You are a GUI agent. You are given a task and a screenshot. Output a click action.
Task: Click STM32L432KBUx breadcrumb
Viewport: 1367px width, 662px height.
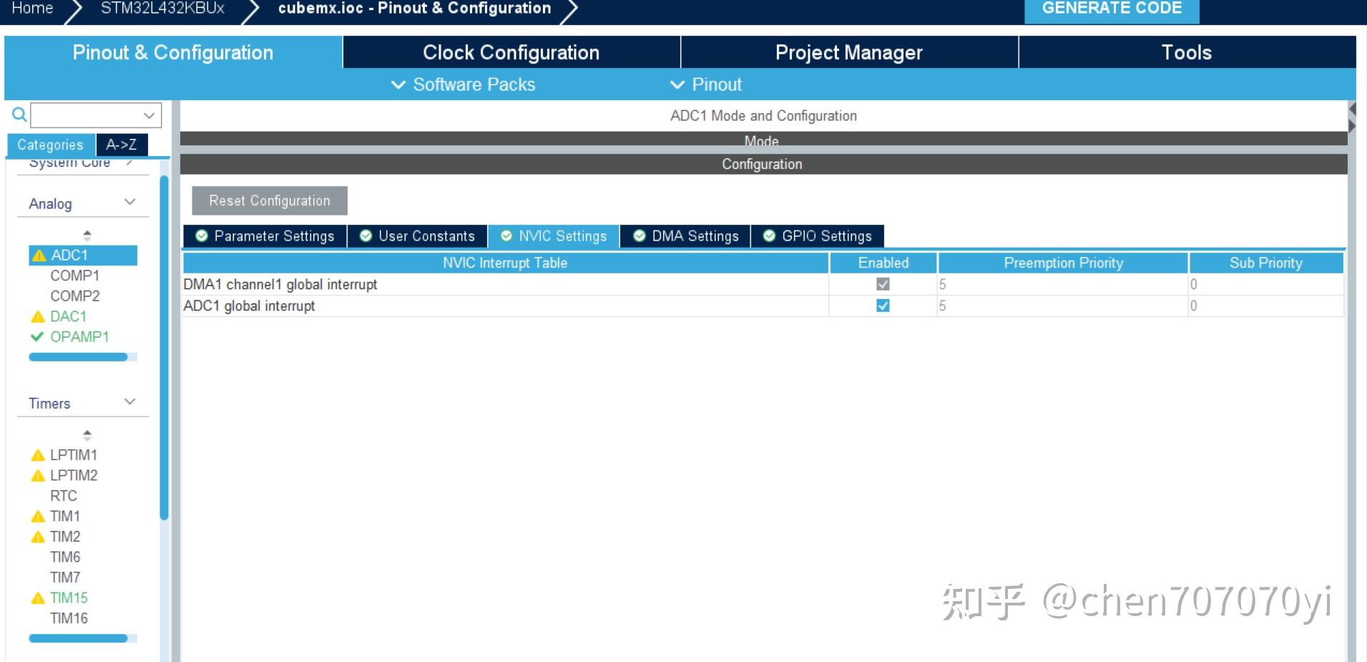(x=162, y=9)
